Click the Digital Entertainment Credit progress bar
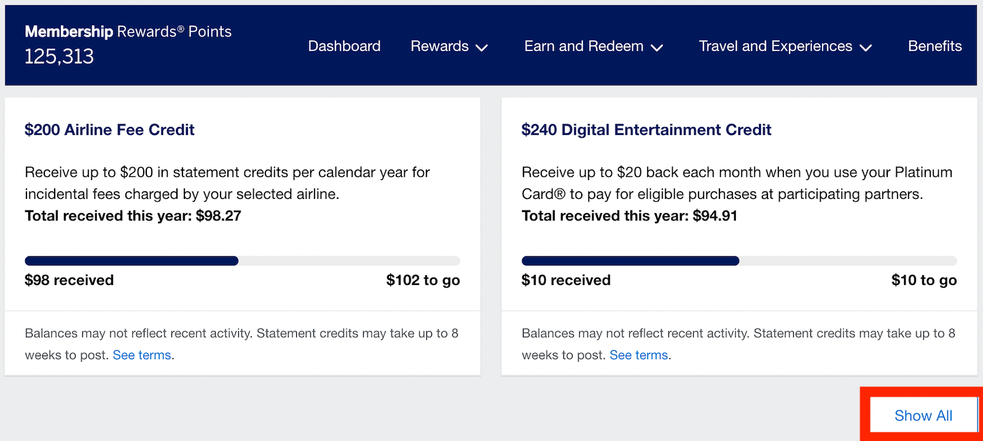The height and width of the screenshot is (441, 983). click(738, 261)
